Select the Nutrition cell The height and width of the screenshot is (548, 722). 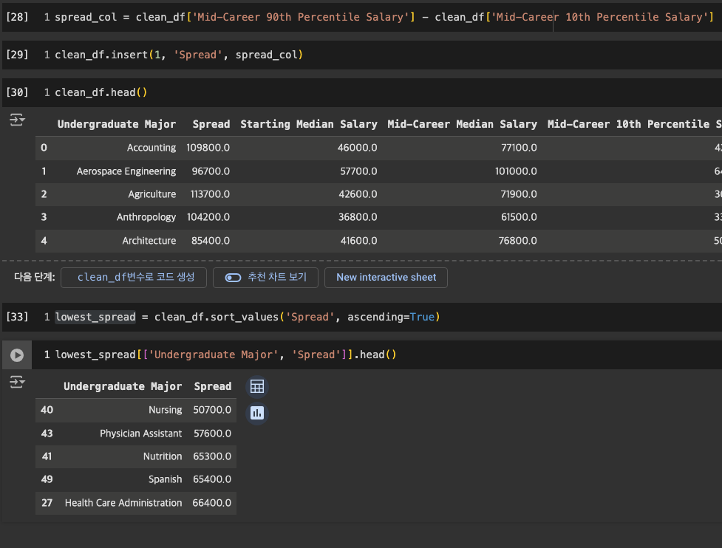[x=163, y=456]
